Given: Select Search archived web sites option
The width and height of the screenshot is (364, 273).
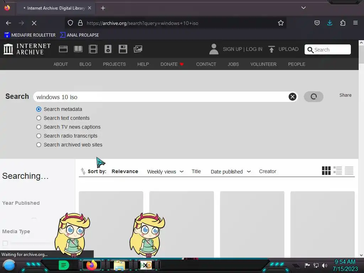Looking at the screenshot, I should tap(39, 145).
